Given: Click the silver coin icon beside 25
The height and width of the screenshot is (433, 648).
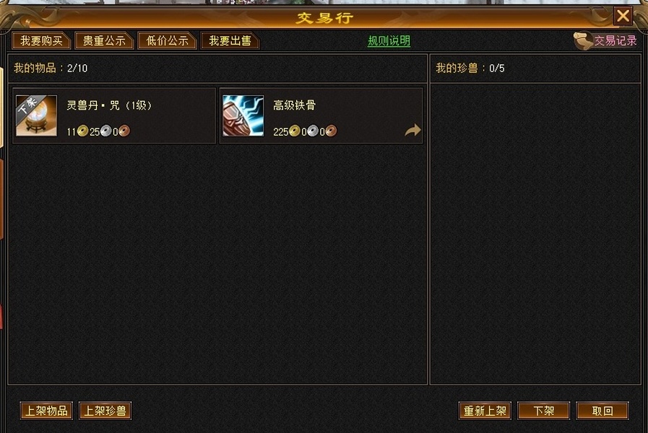Looking at the screenshot, I should [106, 131].
